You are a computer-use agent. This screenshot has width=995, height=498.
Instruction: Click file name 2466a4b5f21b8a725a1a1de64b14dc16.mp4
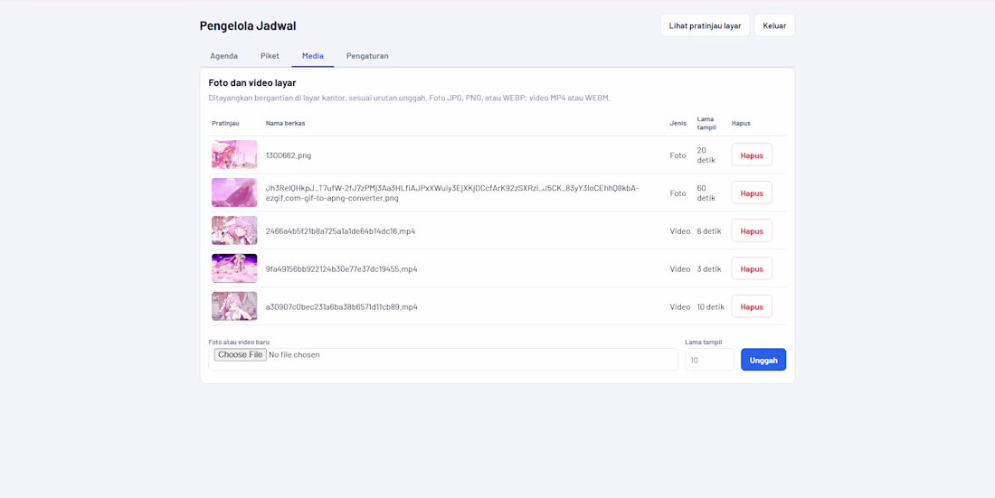(341, 230)
